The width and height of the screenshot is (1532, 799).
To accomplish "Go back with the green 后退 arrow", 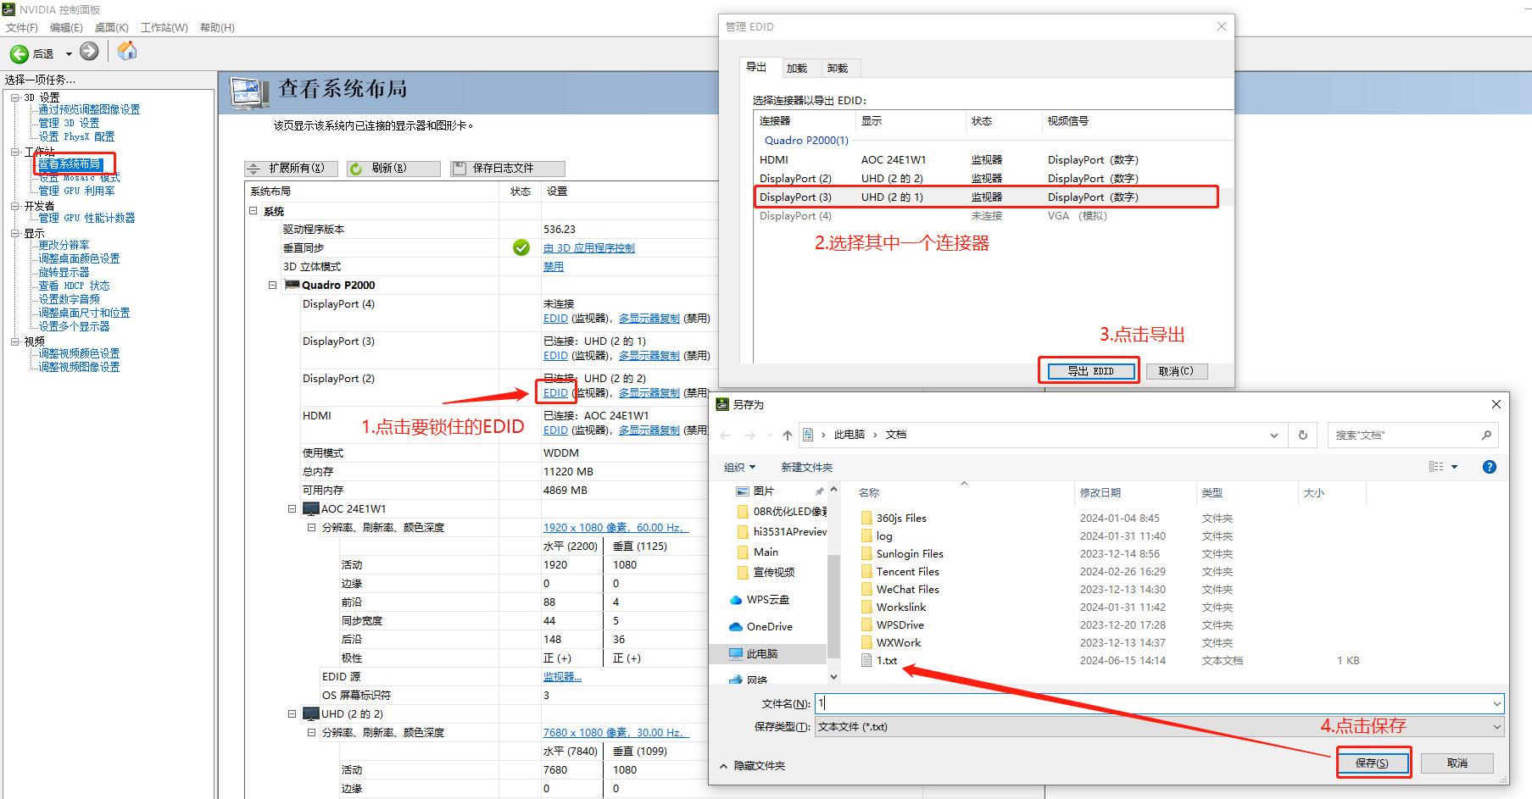I will point(19,53).
